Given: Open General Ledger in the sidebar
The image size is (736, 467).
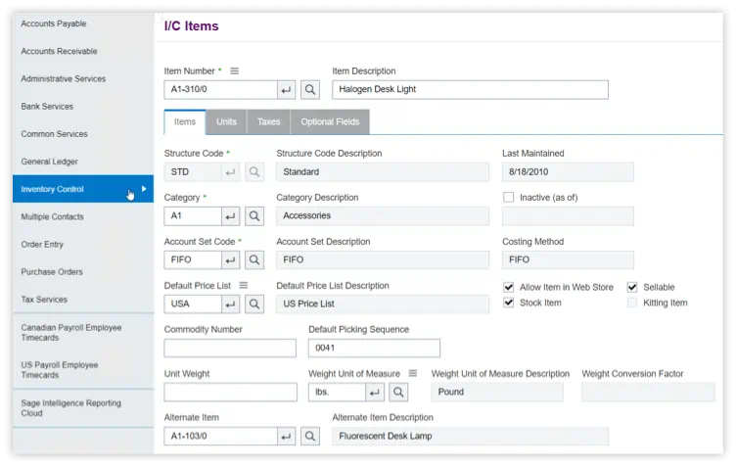Looking at the screenshot, I should click(x=49, y=162).
